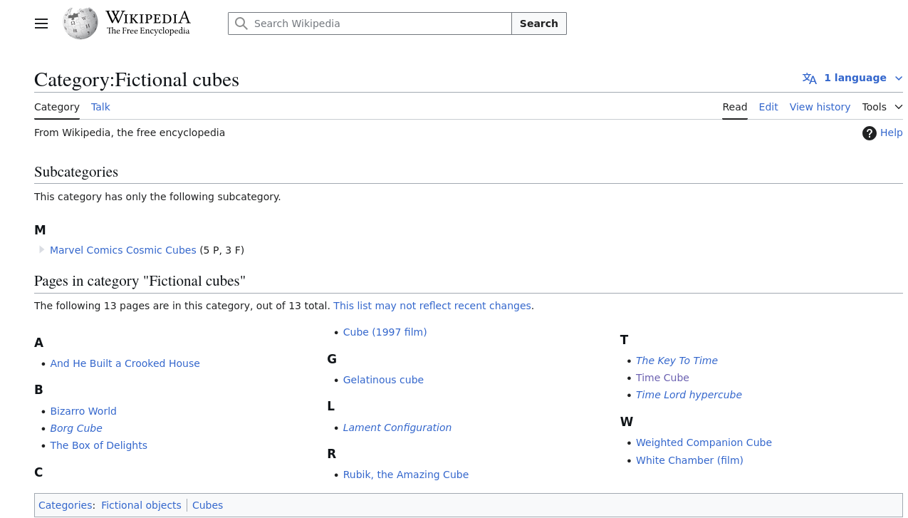Open the Borg Cube article
The image size is (908, 518).
click(x=76, y=428)
